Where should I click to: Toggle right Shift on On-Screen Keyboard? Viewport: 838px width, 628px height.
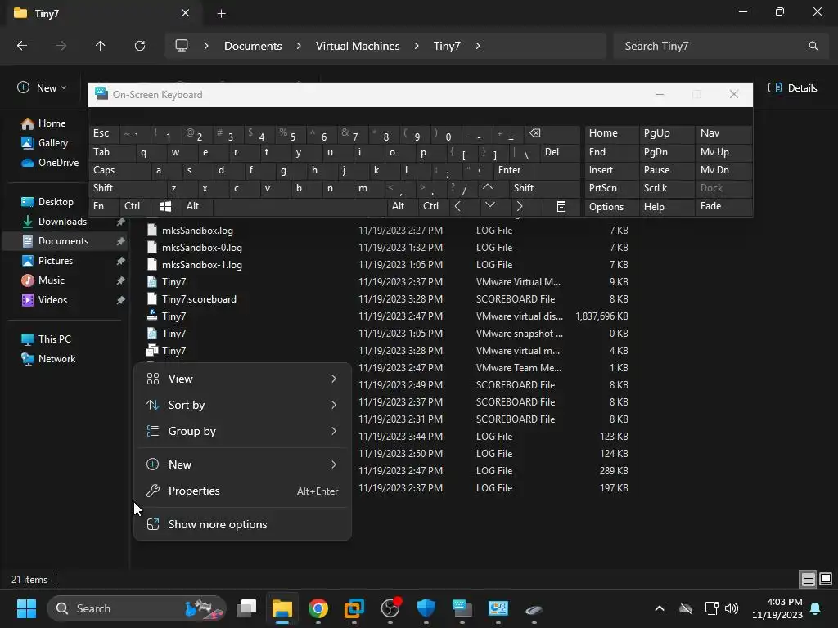544,188
